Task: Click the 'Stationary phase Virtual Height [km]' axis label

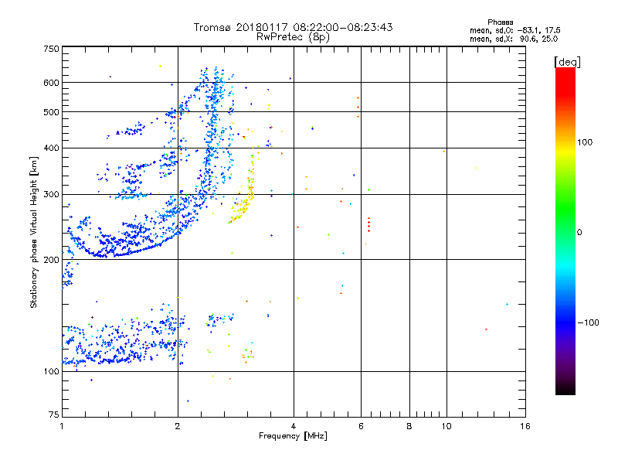Action: [x=34, y=232]
